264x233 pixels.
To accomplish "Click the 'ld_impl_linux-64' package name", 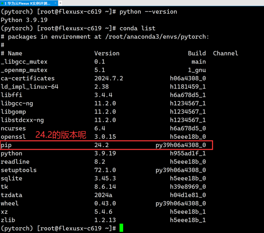I will pos(29,87).
